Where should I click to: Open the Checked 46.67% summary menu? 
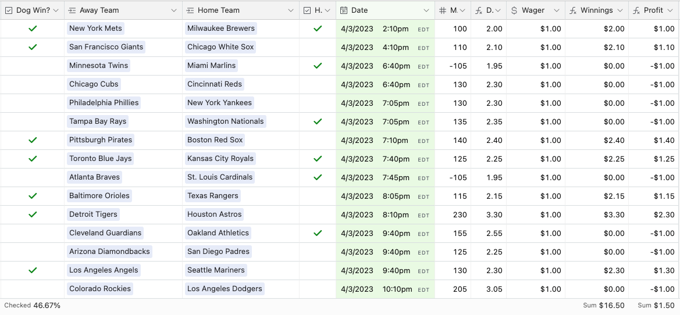pyautogui.click(x=33, y=305)
